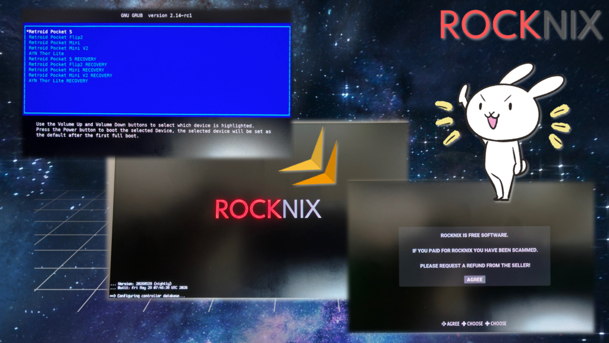Choose the Retroid Pocket Mini V2 RECOVERY entry
609x343 pixels.
coord(70,76)
